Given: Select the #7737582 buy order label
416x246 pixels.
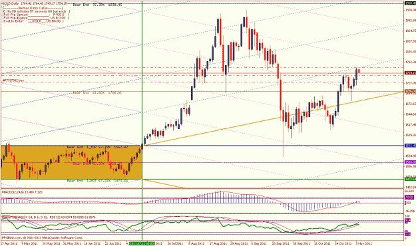Looking at the screenshot, I should (x=13, y=80).
